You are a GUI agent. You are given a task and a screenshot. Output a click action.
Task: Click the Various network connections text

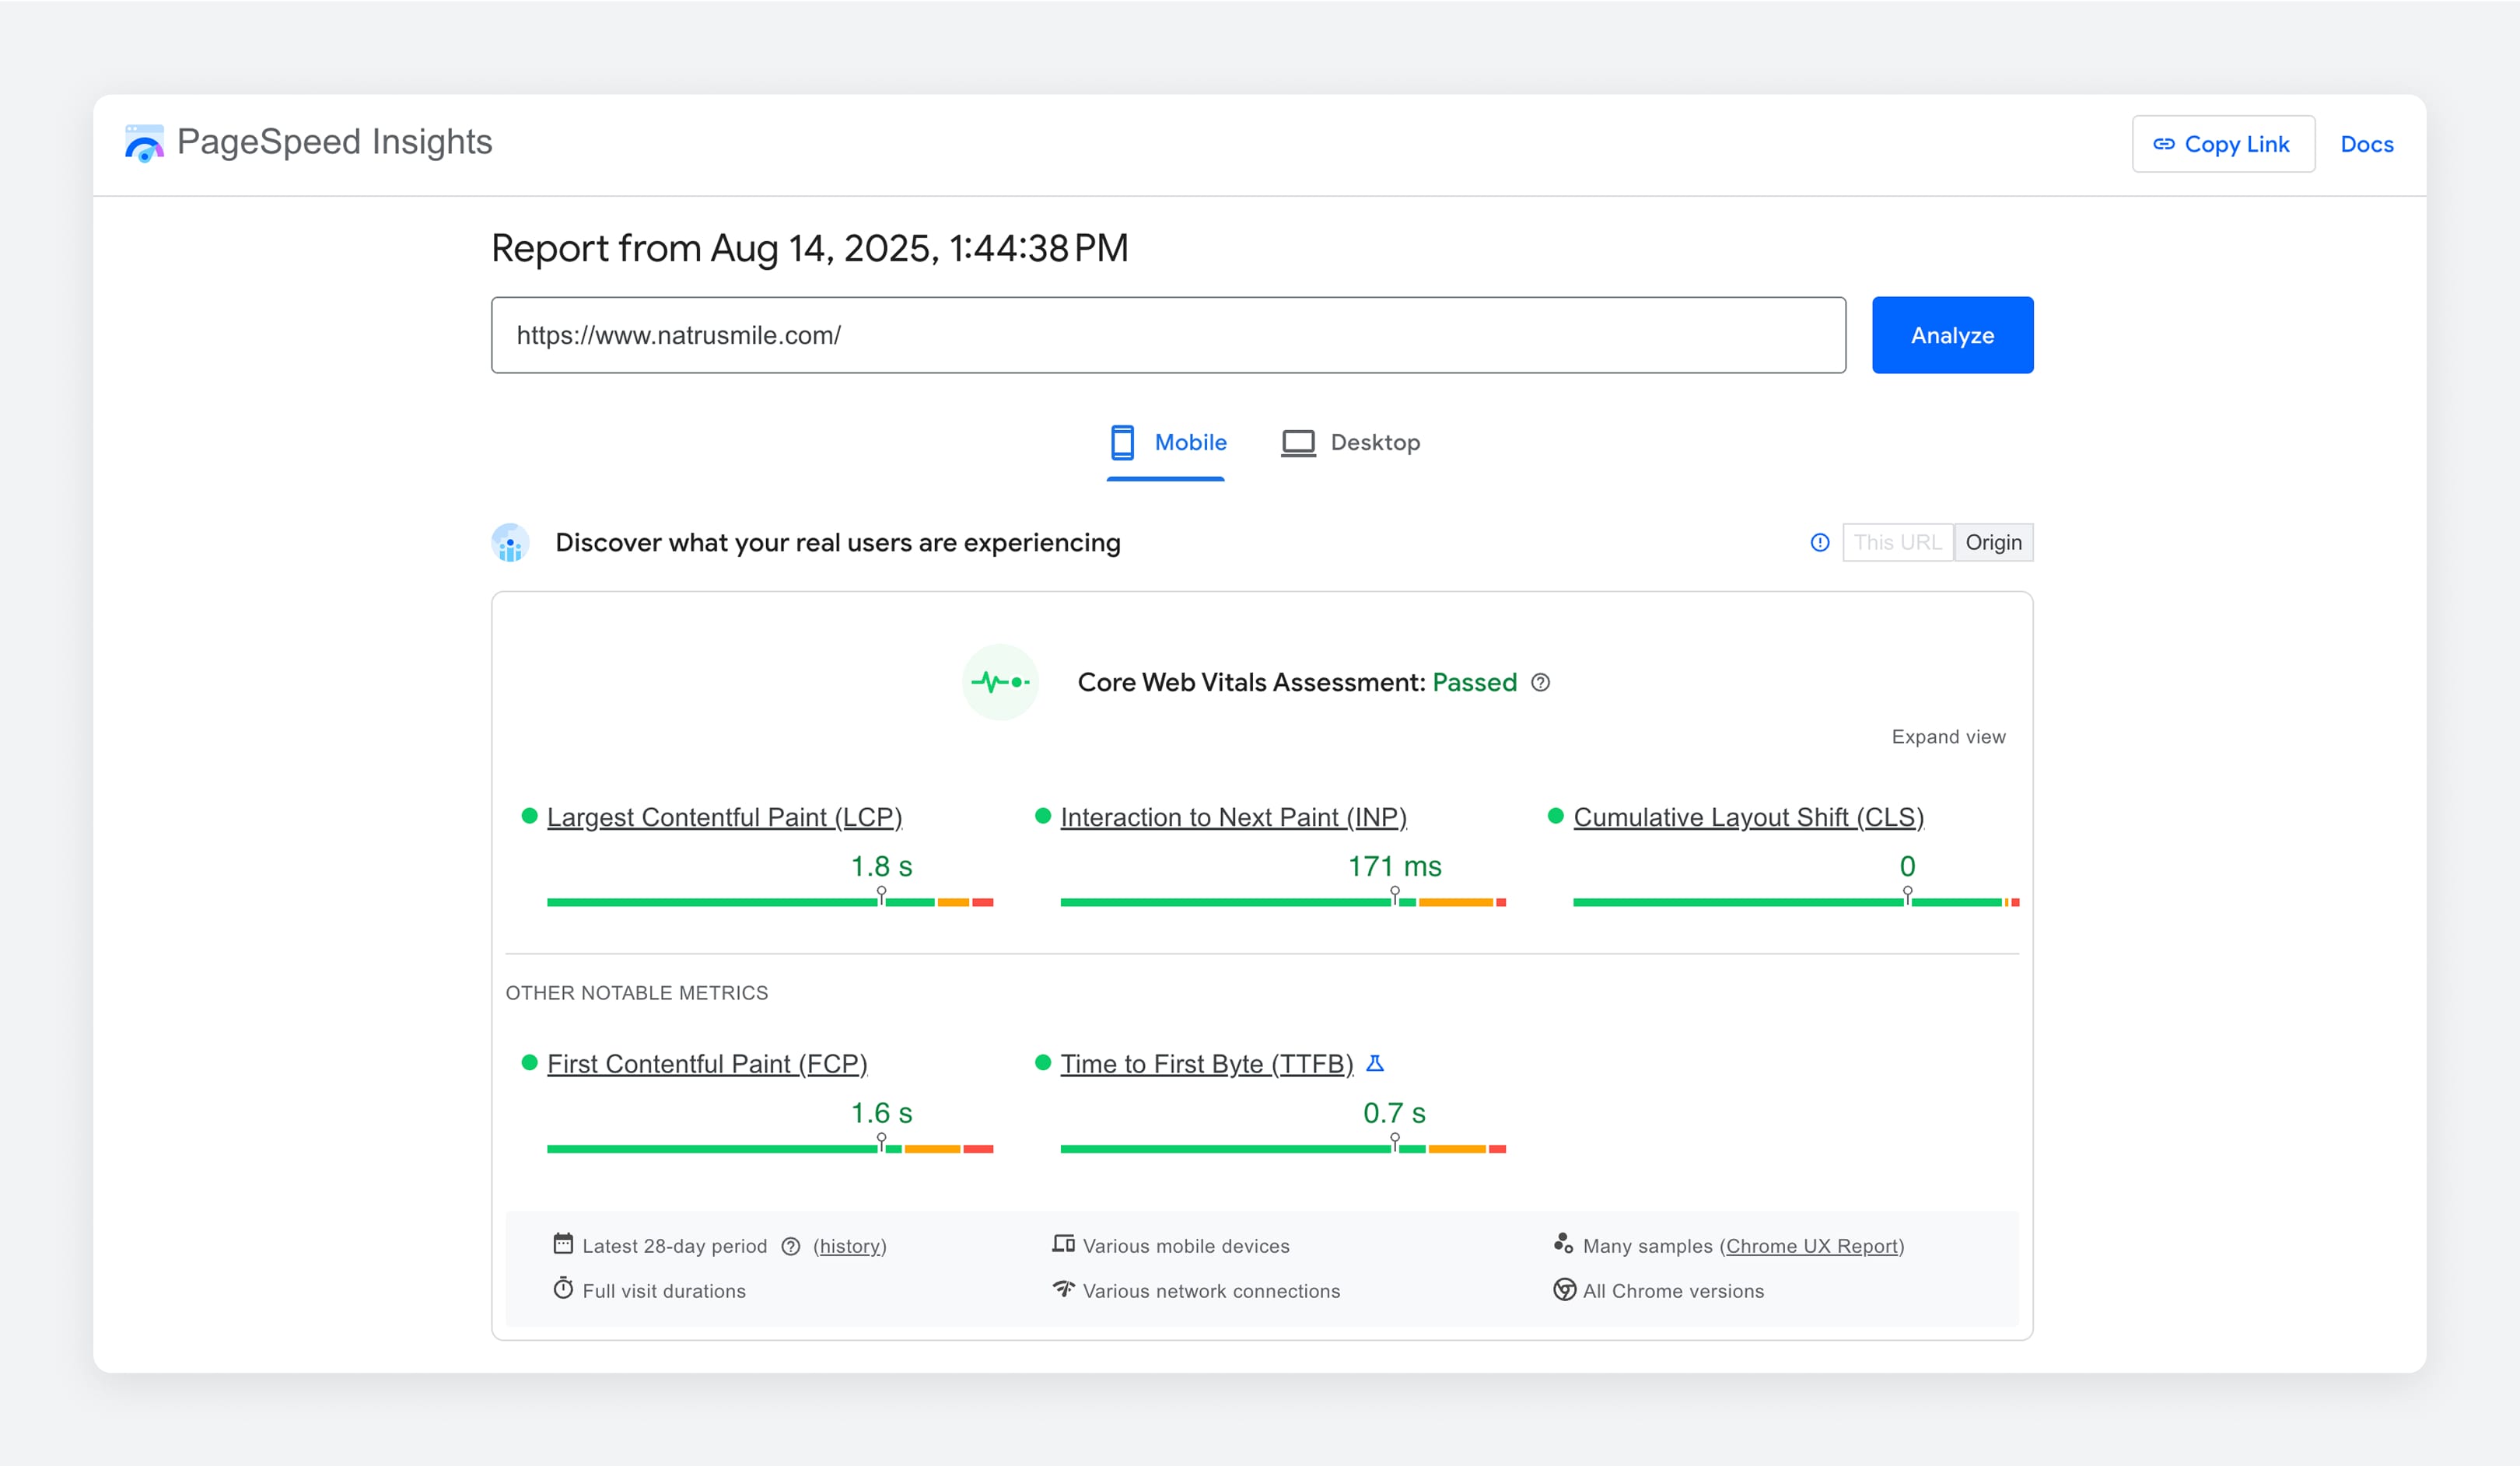tap(1211, 1291)
